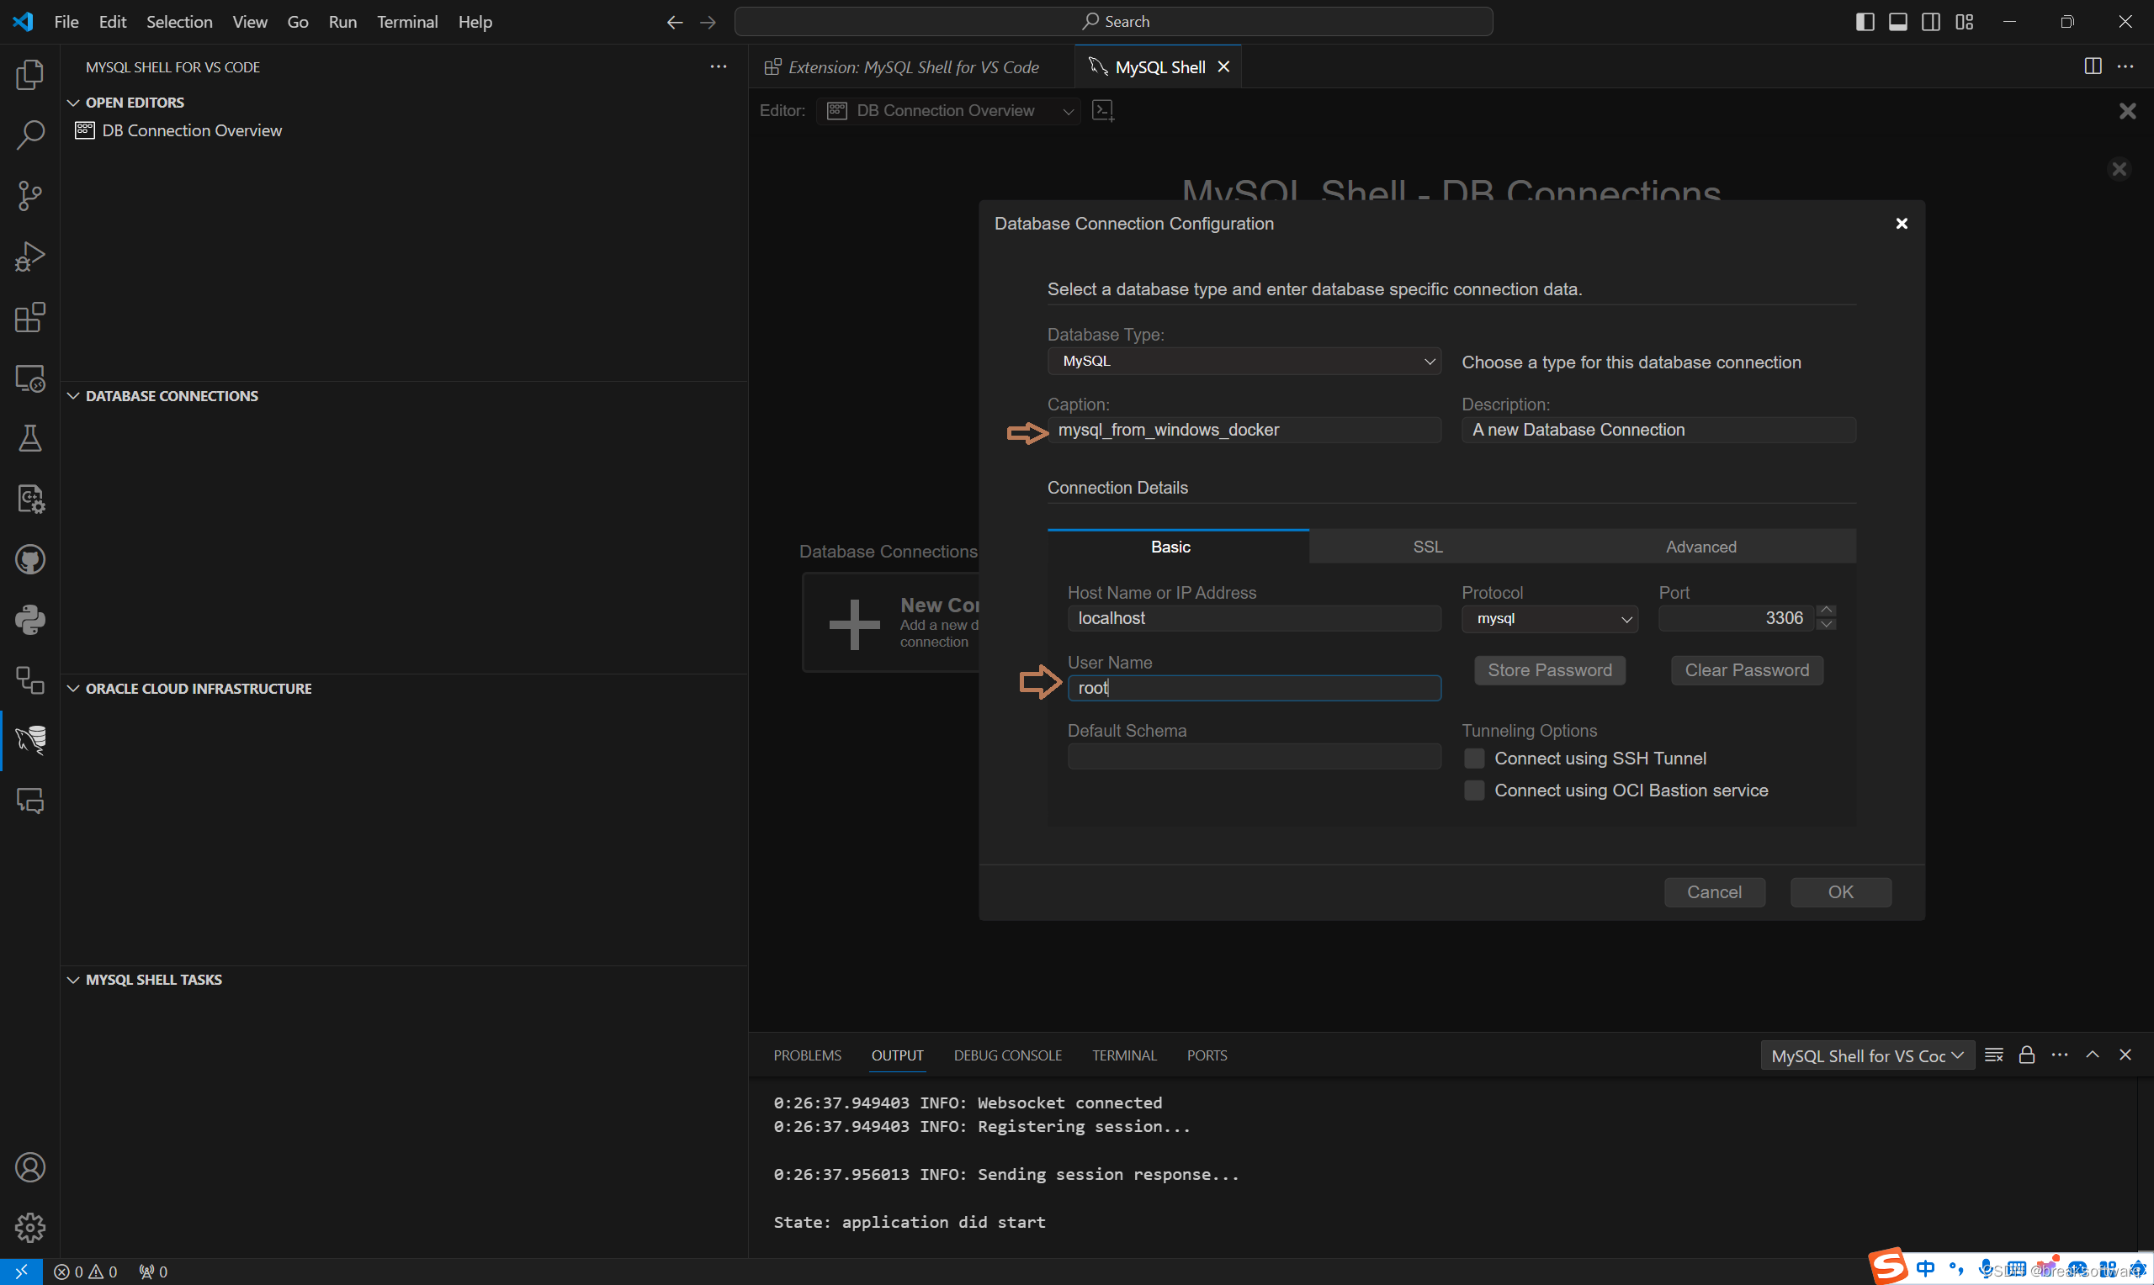Open Protocol mysql dropdown

coord(1550,618)
